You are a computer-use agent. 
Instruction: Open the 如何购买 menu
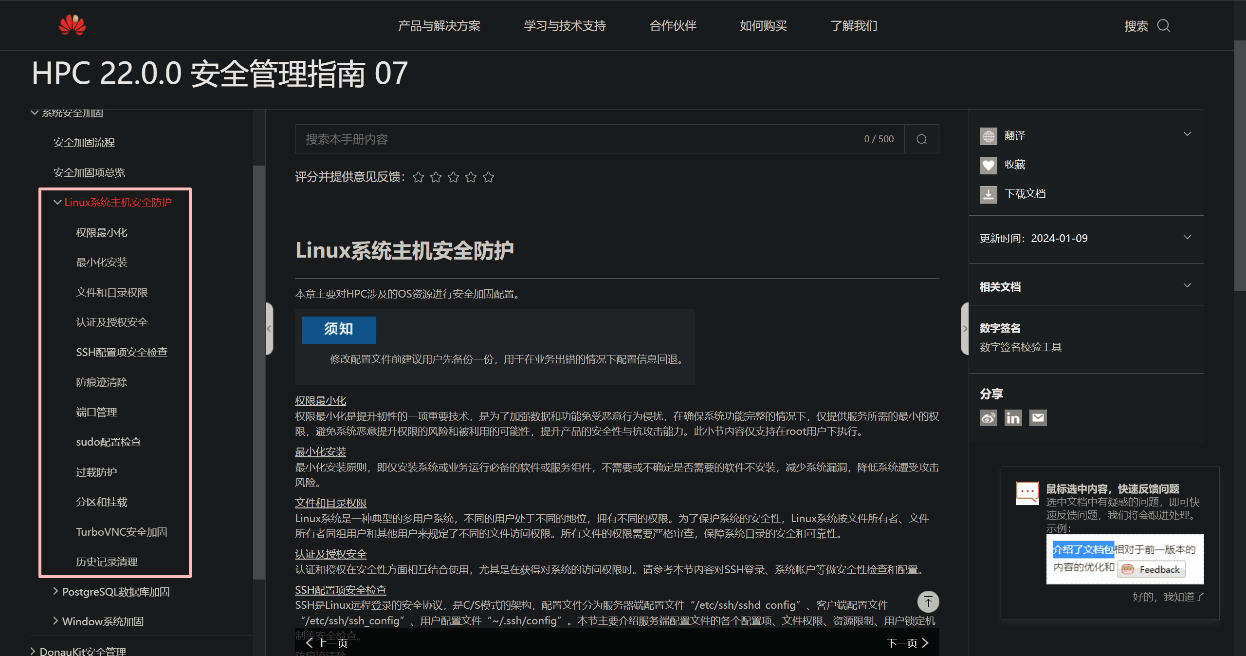tap(763, 26)
